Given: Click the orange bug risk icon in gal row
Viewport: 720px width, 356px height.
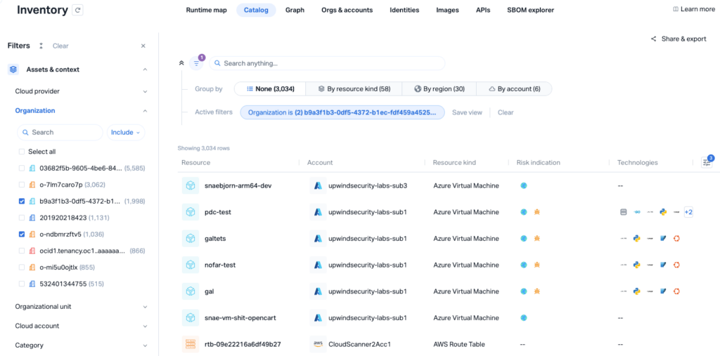Looking at the screenshot, I should point(536,291).
